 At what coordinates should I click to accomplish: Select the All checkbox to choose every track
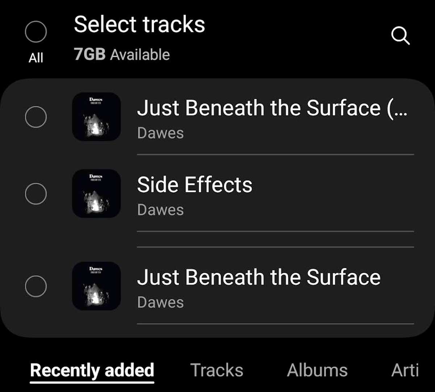35,32
